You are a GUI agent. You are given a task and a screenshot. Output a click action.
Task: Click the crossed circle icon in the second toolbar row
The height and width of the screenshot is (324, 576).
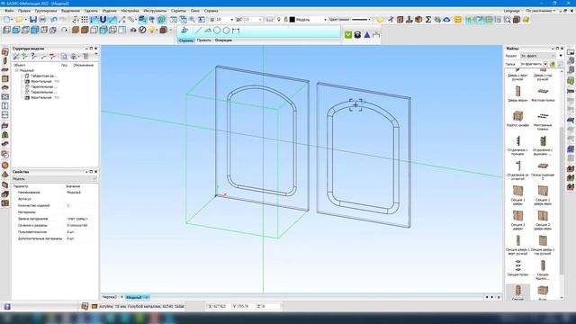pyautogui.click(x=142, y=30)
